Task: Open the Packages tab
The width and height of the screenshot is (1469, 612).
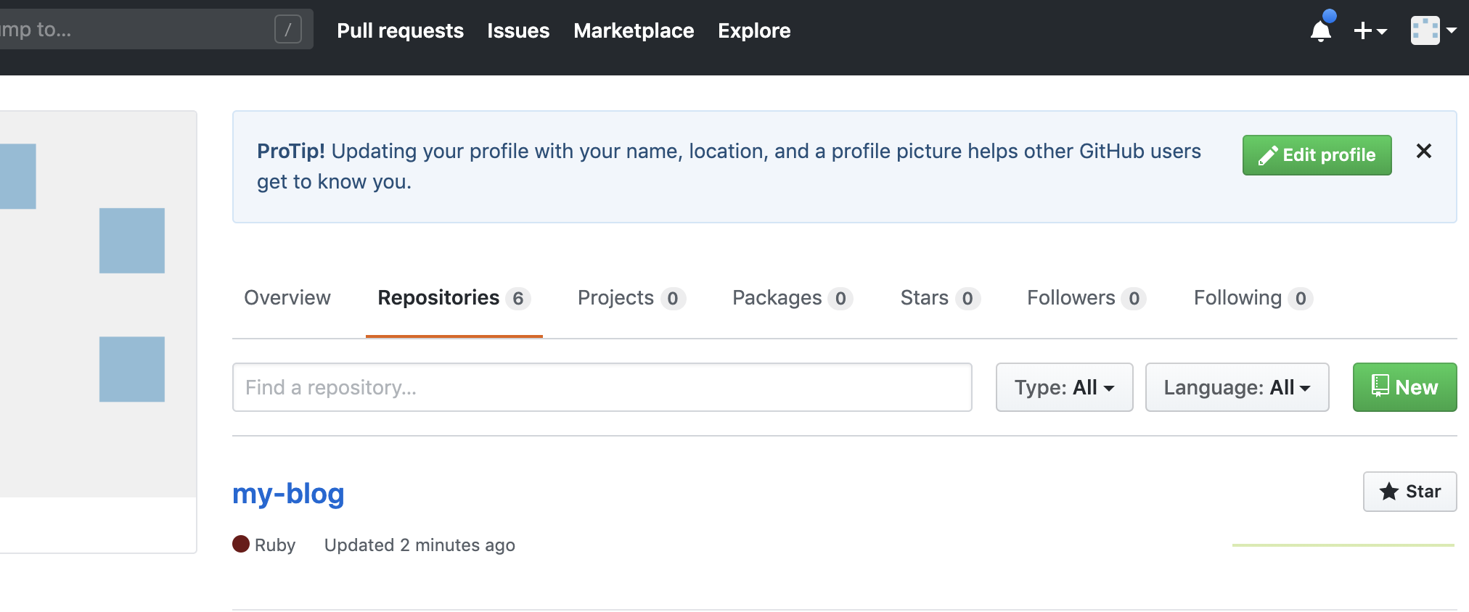Action: 793,298
